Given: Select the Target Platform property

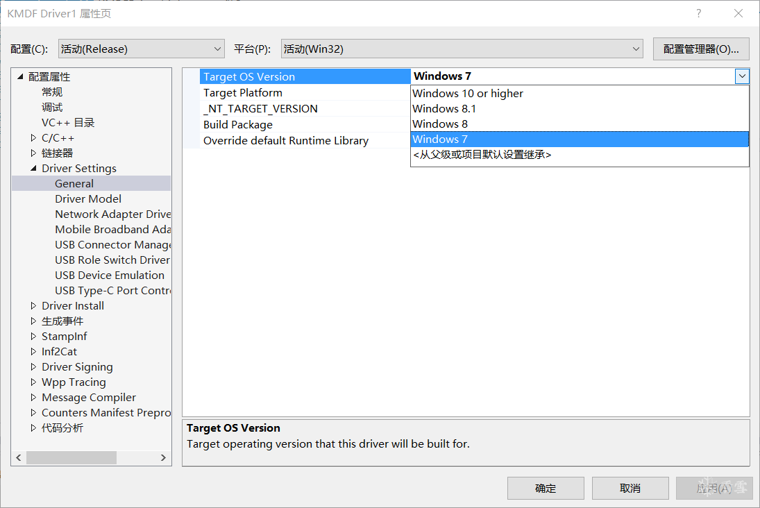Looking at the screenshot, I should coord(305,92).
